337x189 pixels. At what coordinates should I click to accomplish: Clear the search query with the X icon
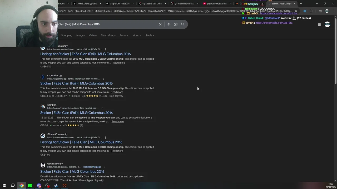coord(160,24)
